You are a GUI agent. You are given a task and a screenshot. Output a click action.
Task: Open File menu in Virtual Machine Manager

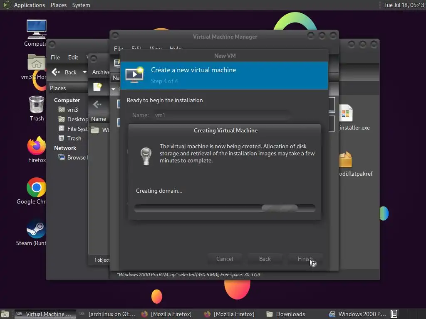coord(118,48)
